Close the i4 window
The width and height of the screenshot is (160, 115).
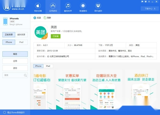pos(157,2)
